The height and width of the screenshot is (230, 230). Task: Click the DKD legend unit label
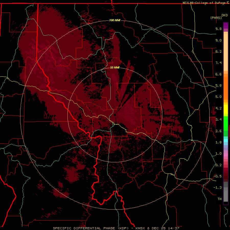click(x=224, y=15)
